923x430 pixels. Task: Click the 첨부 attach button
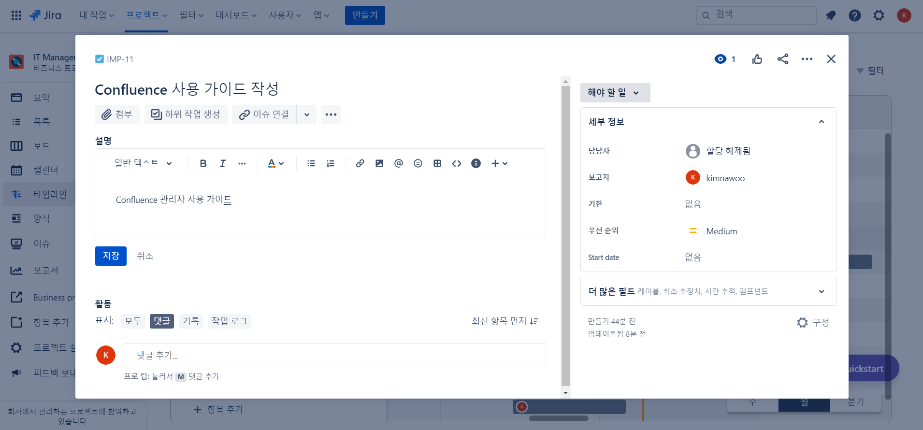coord(117,115)
